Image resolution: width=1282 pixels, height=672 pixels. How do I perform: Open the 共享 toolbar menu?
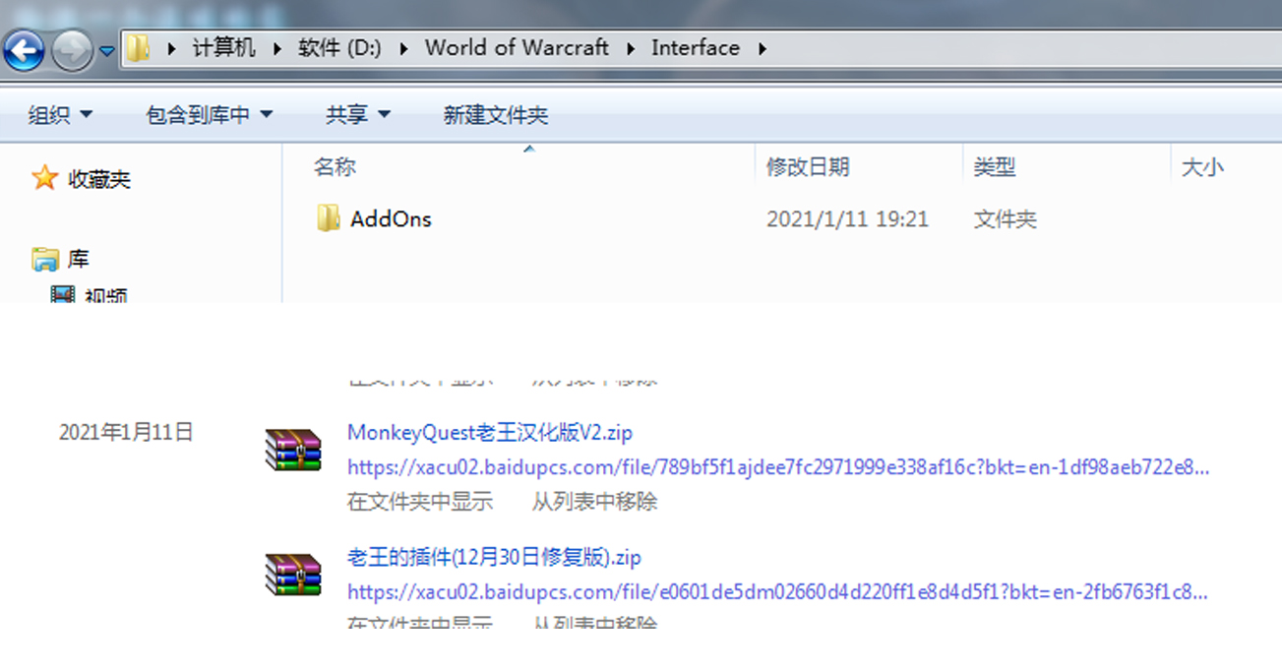tap(358, 115)
